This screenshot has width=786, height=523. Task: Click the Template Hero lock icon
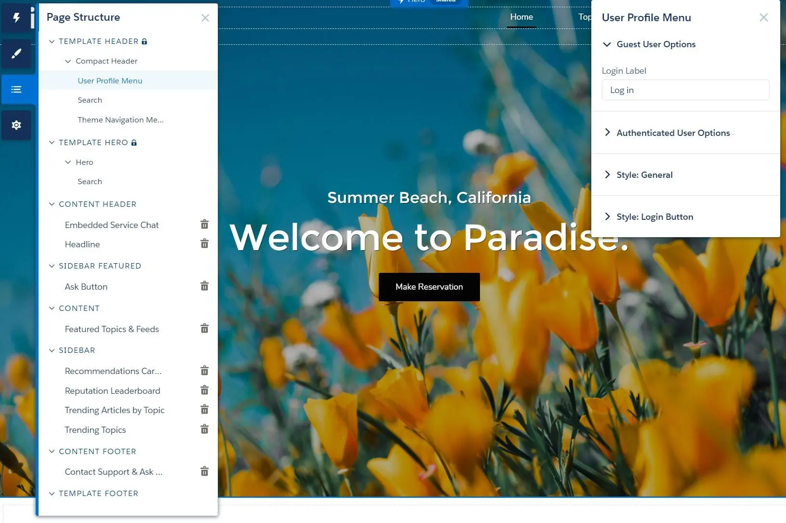tap(134, 143)
